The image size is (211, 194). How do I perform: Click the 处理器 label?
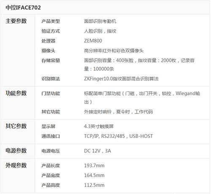point(49,41)
